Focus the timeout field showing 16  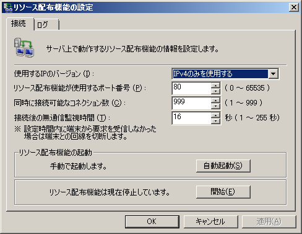click(192, 118)
